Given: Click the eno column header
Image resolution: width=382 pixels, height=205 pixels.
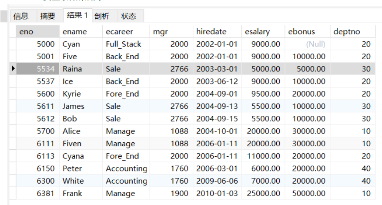Looking at the screenshot, I should pos(37,31).
